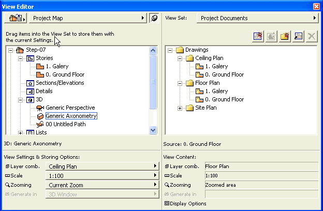The height and width of the screenshot is (211, 323).
Task: Expand the Site Plan folder
Action: pyautogui.click(x=180, y=108)
